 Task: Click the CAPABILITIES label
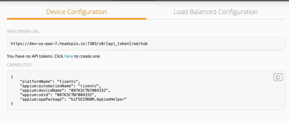coord(20,65)
